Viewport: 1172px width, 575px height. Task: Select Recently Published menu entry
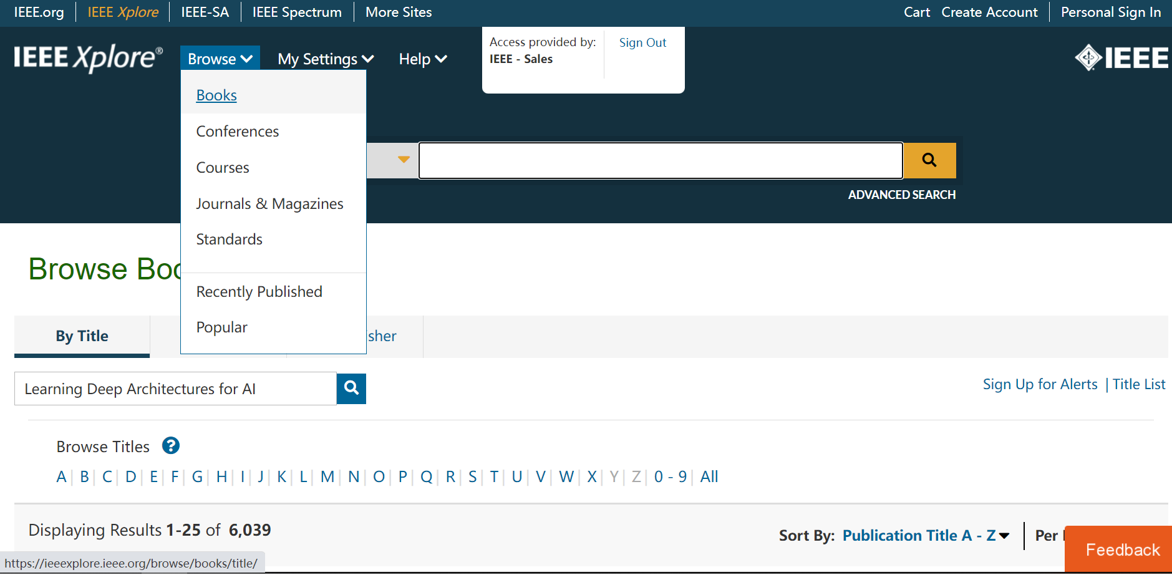(259, 292)
